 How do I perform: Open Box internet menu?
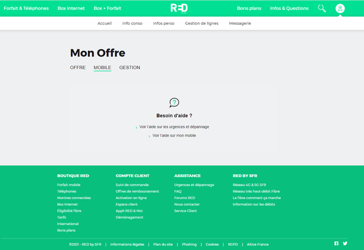point(71,8)
